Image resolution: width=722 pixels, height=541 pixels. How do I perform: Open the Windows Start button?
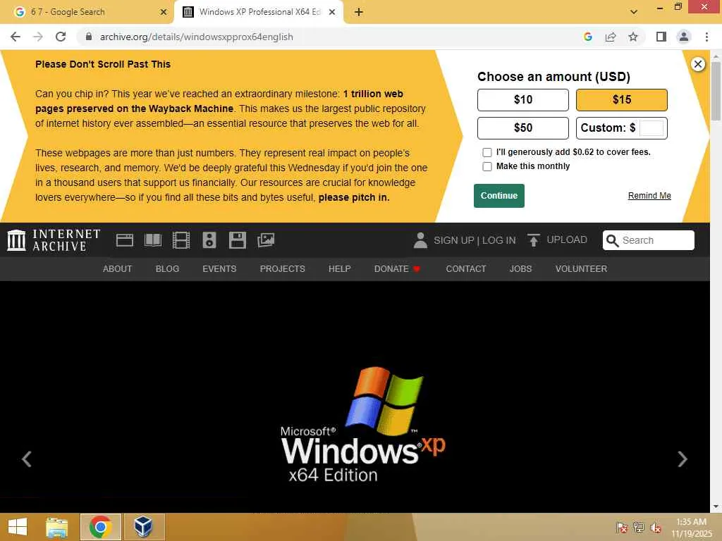18,527
